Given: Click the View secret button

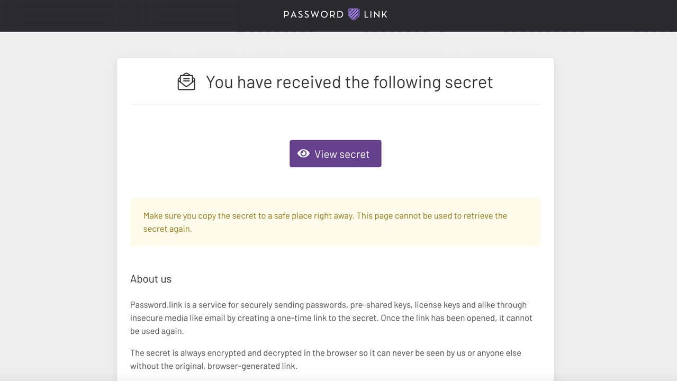Looking at the screenshot, I should pos(335,153).
